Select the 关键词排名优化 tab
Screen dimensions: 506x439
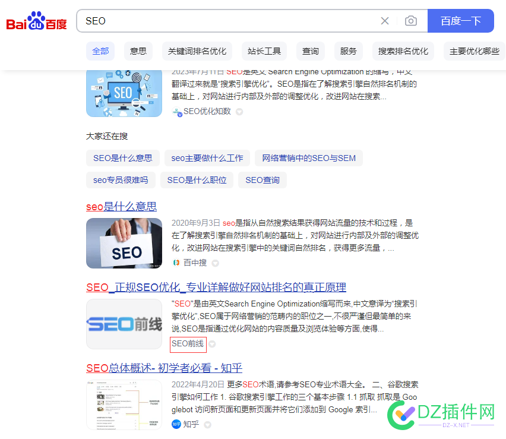tap(197, 51)
